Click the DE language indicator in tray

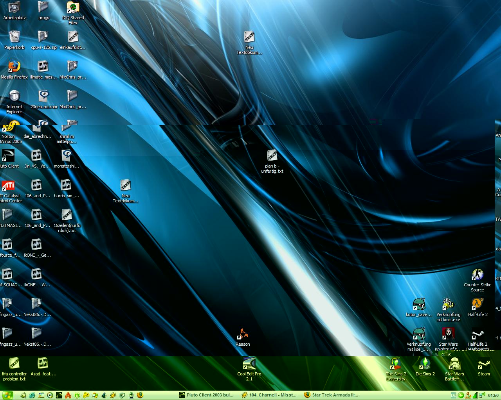pyautogui.click(x=453, y=395)
